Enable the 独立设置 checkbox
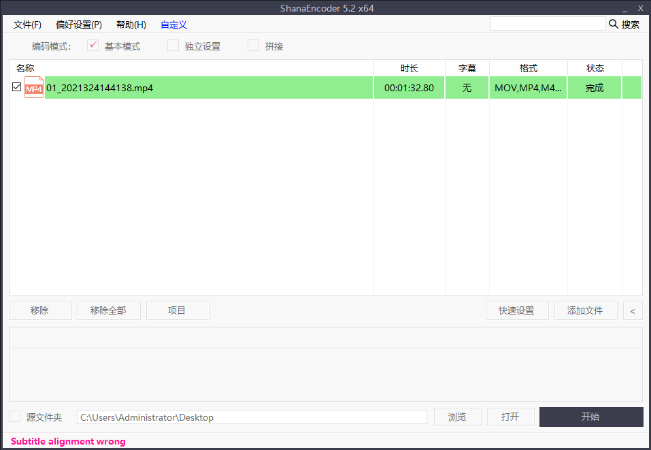 coord(173,46)
